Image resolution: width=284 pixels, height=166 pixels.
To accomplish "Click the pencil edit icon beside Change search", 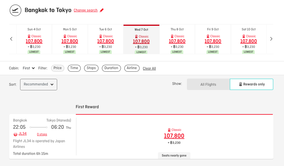I will pos(102,10).
